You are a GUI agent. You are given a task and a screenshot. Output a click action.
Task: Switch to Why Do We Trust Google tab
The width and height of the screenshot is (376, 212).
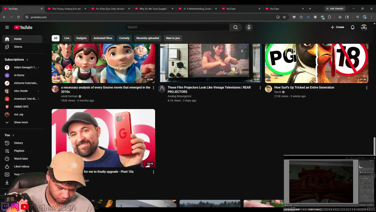(154, 9)
